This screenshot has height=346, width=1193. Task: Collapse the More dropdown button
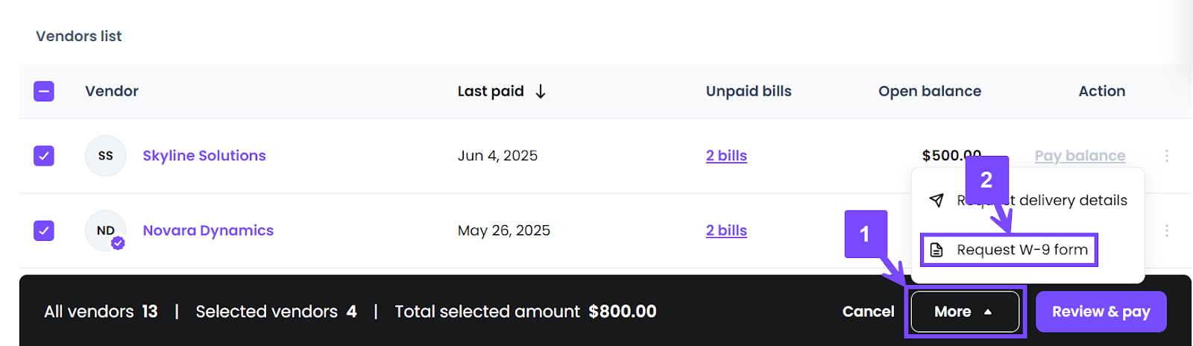pyautogui.click(x=964, y=311)
